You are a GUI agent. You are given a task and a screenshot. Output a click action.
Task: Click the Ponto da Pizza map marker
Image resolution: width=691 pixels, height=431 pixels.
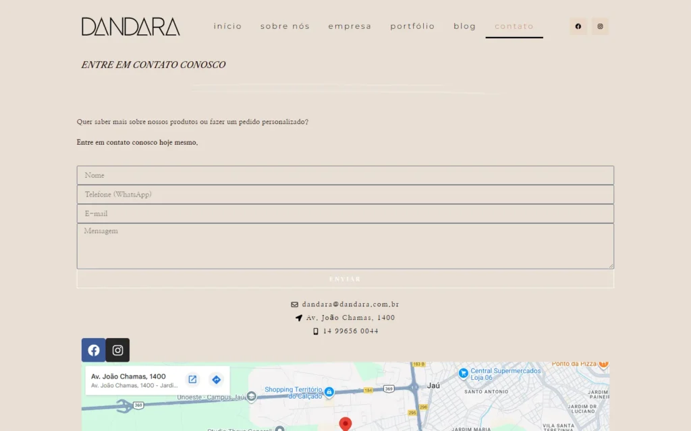[603, 364]
